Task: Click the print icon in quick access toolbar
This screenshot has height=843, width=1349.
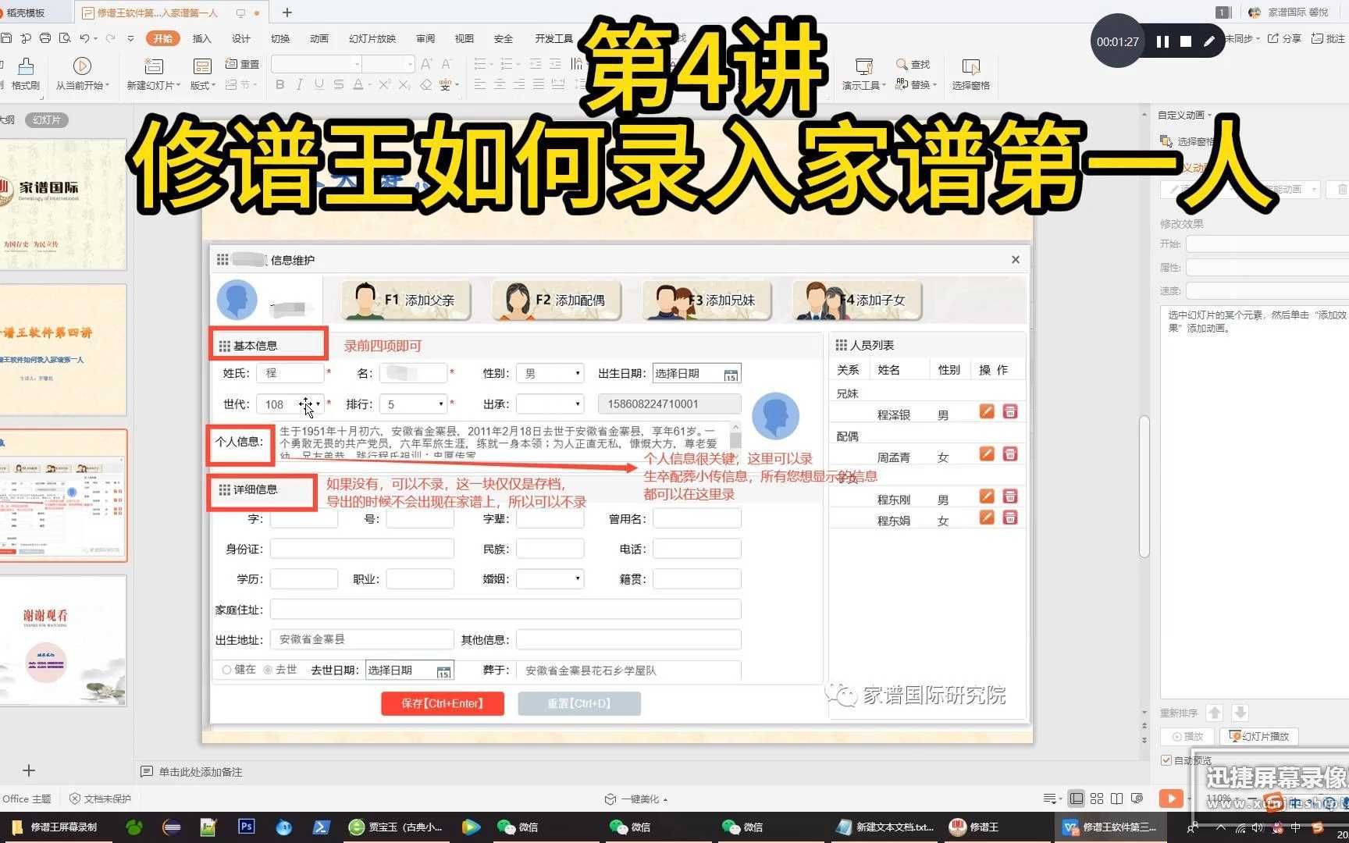Action: (x=45, y=38)
